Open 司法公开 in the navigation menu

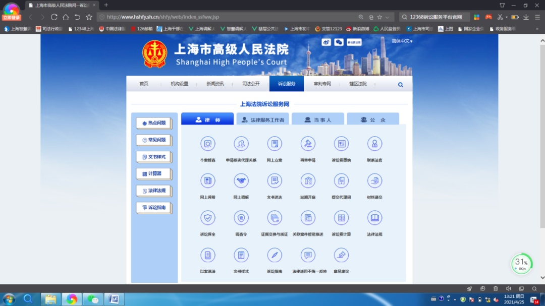point(251,84)
